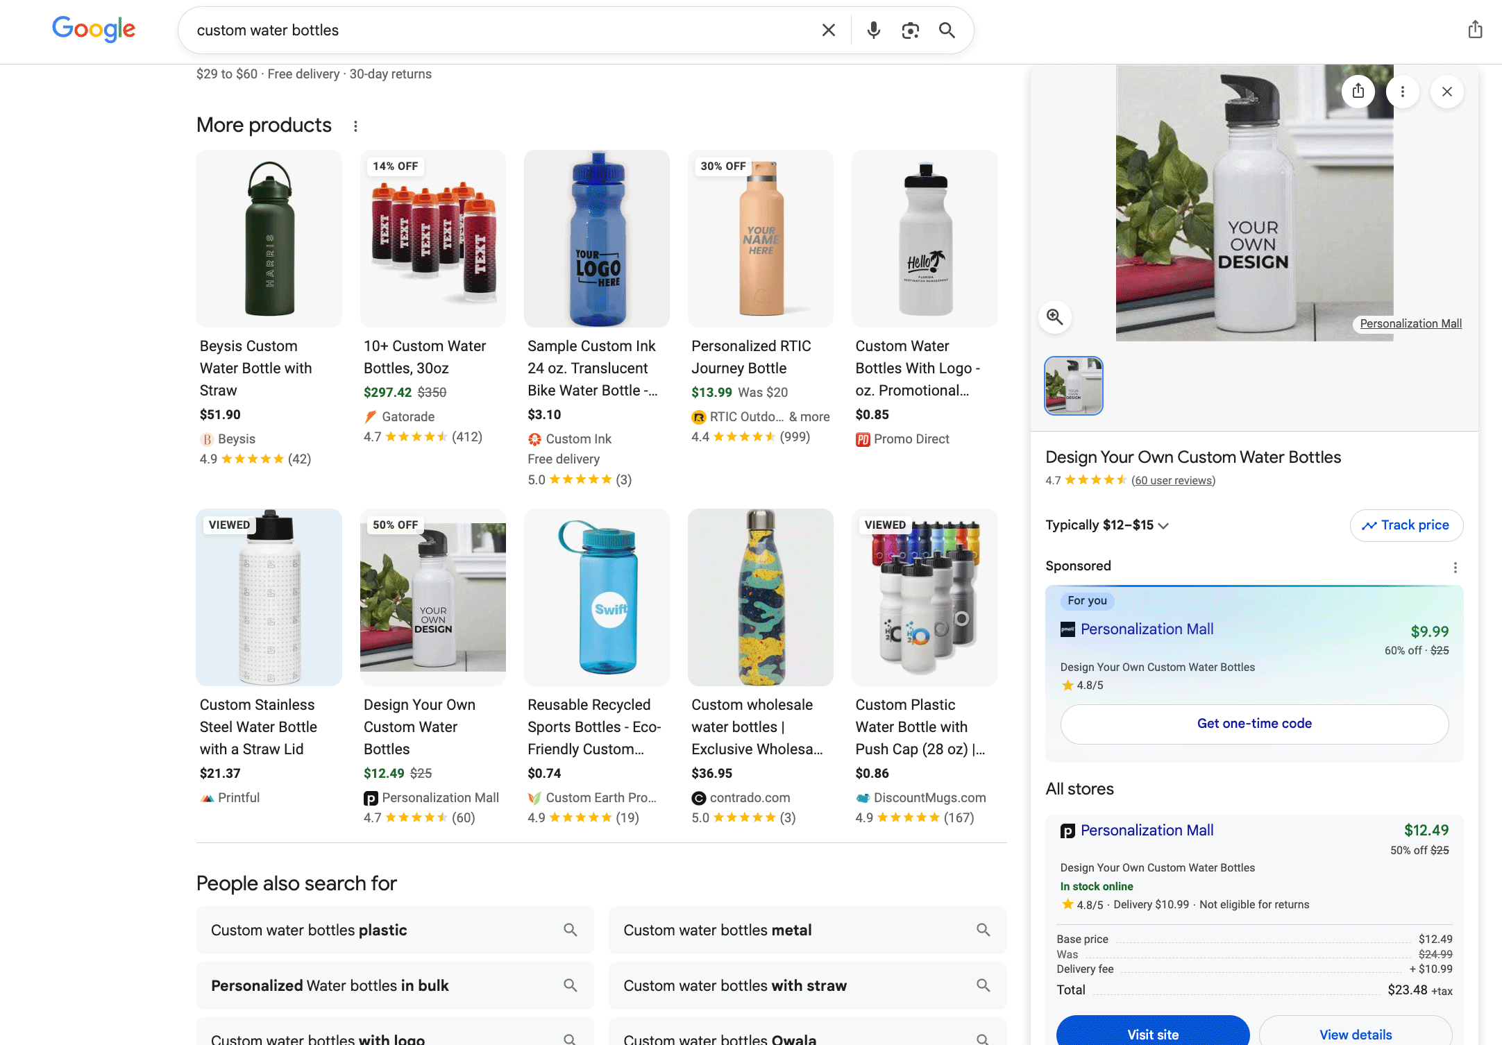
Task: Open Custom Stainless Steel Water Bottle image
Action: 269,597
